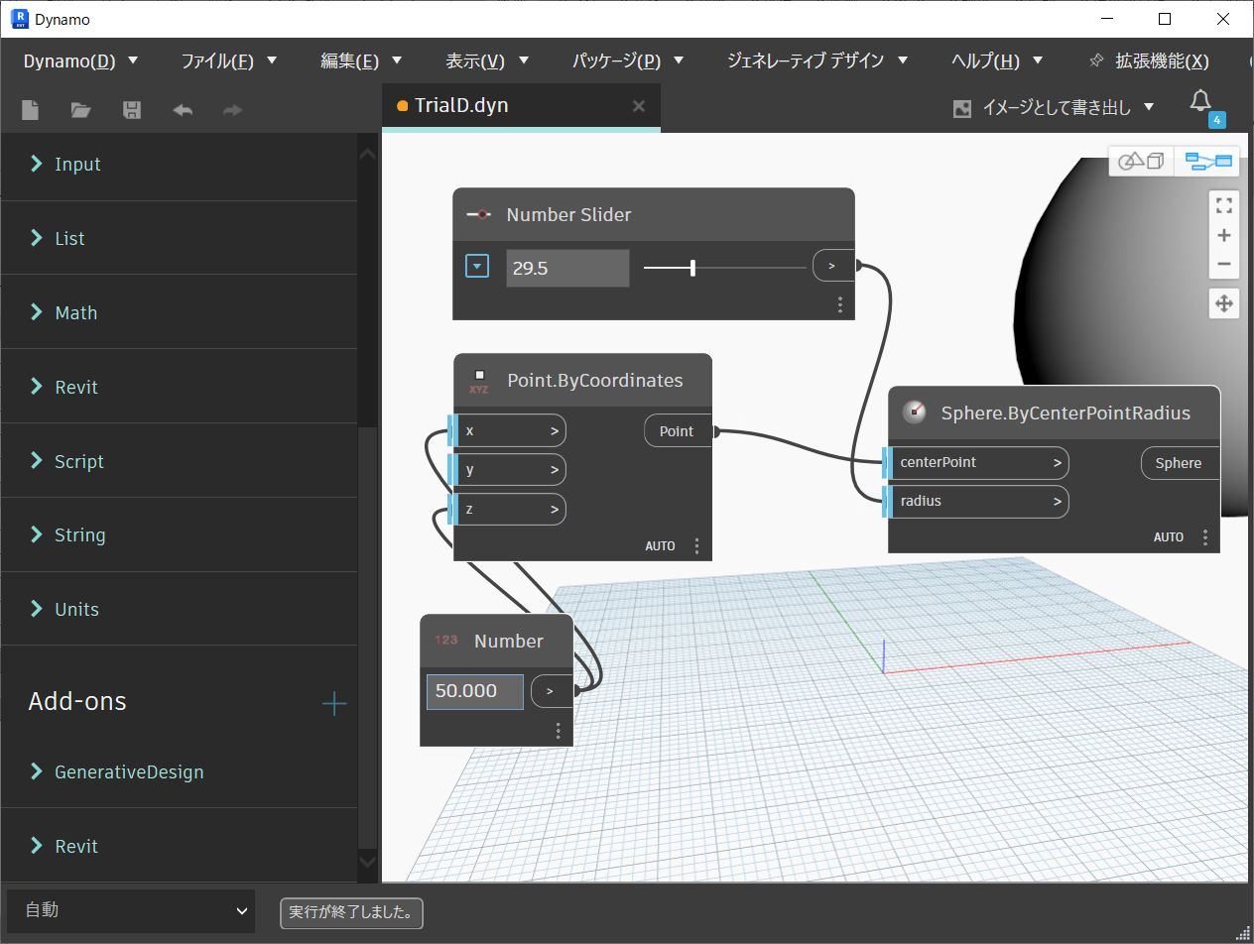The image size is (1254, 944).
Task: Open the run mode 自動 dropdown
Action: pyautogui.click(x=131, y=910)
